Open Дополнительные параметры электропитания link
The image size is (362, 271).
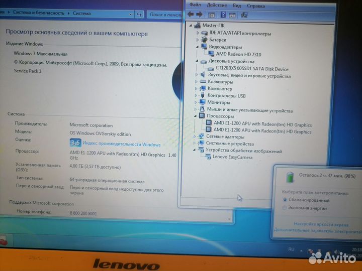tap(318, 230)
